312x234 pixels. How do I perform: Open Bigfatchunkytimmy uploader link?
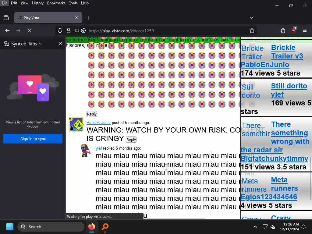point(275,158)
